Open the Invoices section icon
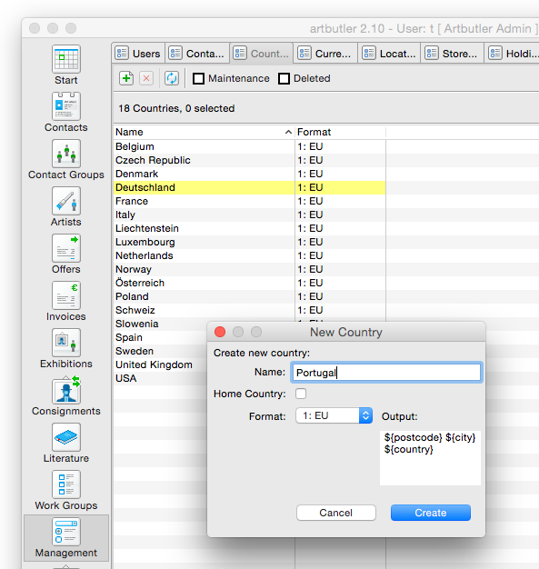Image resolution: width=539 pixels, height=569 pixels. (66, 295)
